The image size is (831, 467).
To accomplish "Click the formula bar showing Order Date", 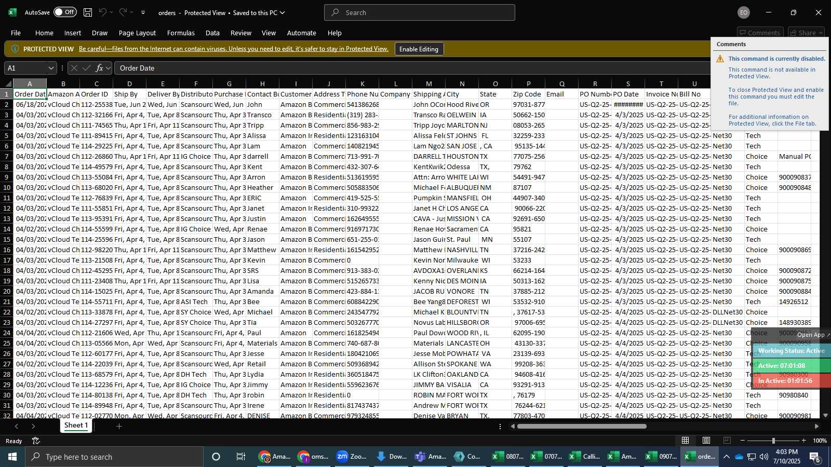I will tap(413, 68).
